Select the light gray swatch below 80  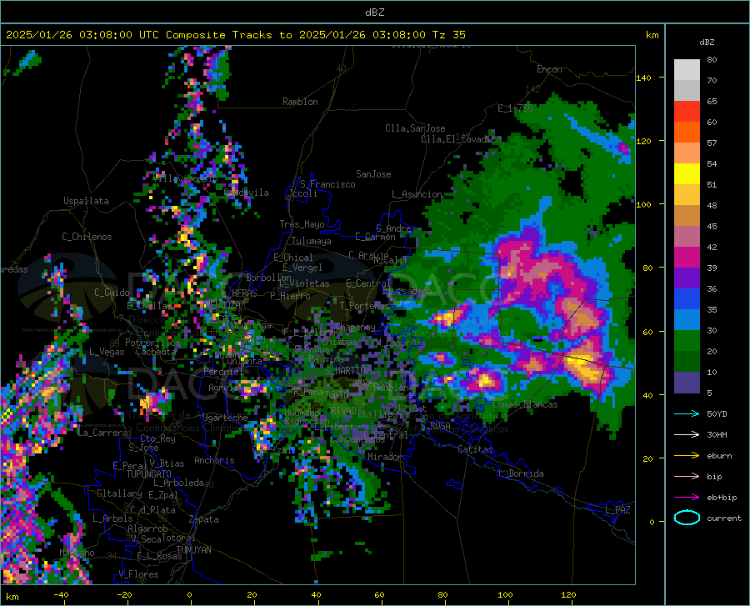click(x=687, y=69)
